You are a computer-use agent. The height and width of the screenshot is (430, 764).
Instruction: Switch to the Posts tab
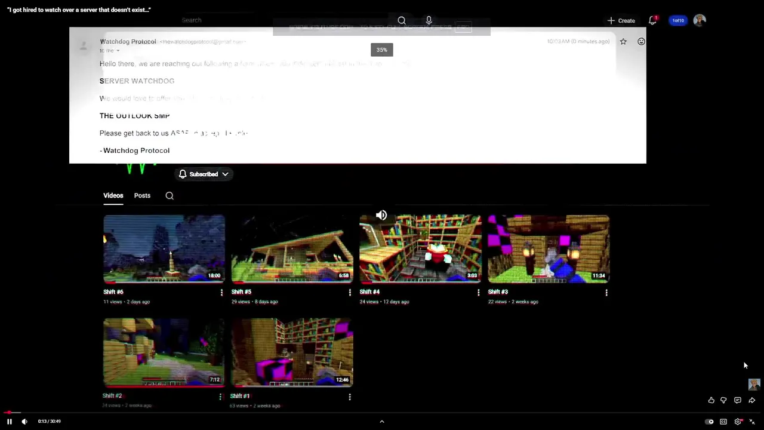pyautogui.click(x=142, y=196)
